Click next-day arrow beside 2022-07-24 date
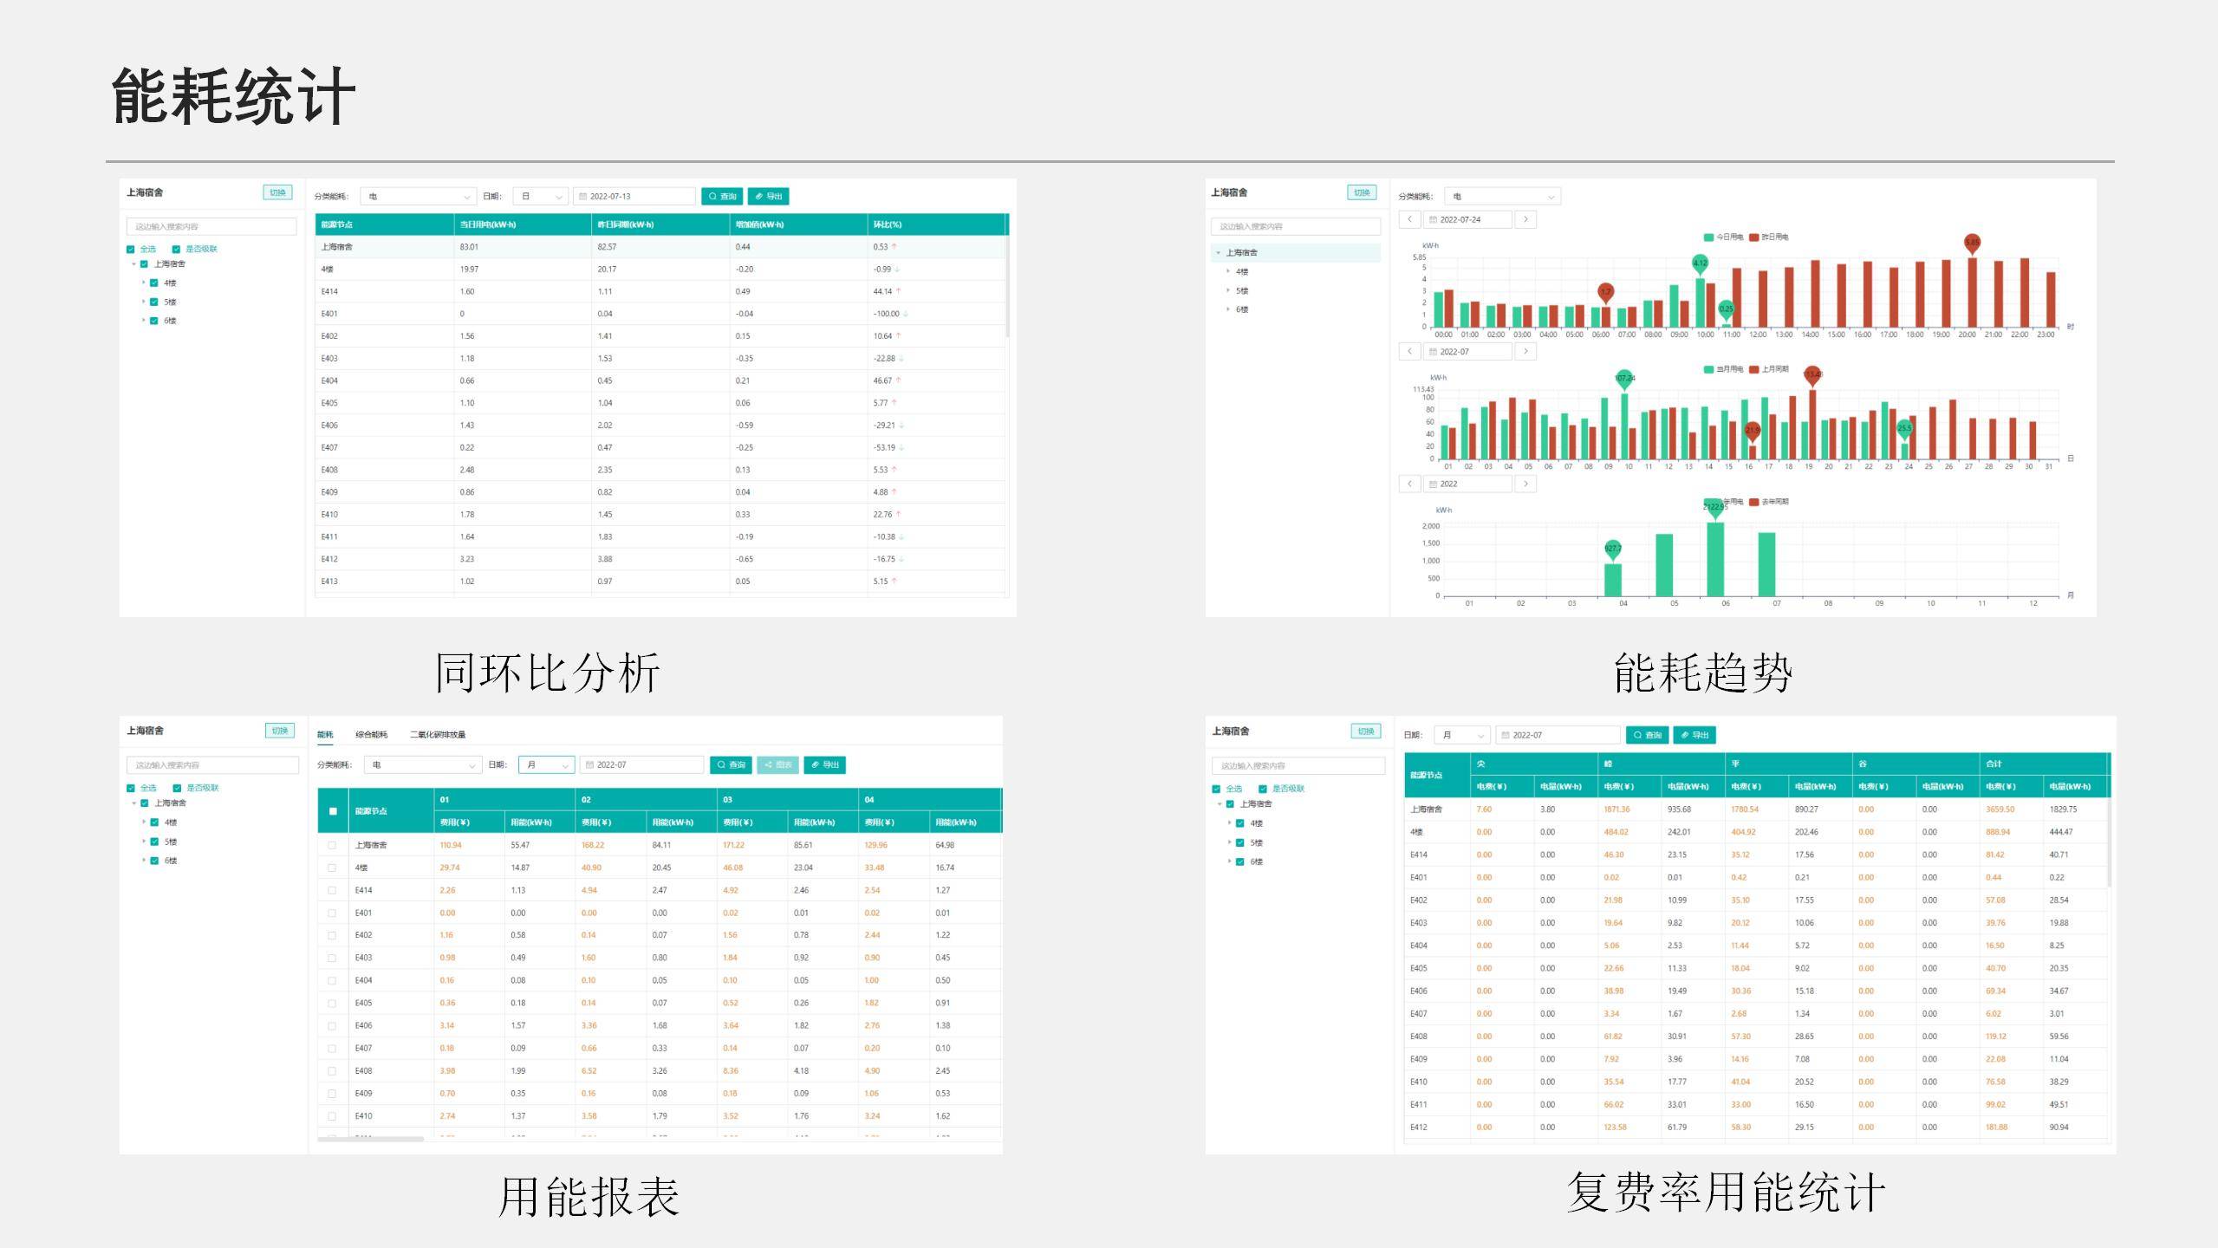Viewport: 2218px width, 1248px height. point(1525,220)
